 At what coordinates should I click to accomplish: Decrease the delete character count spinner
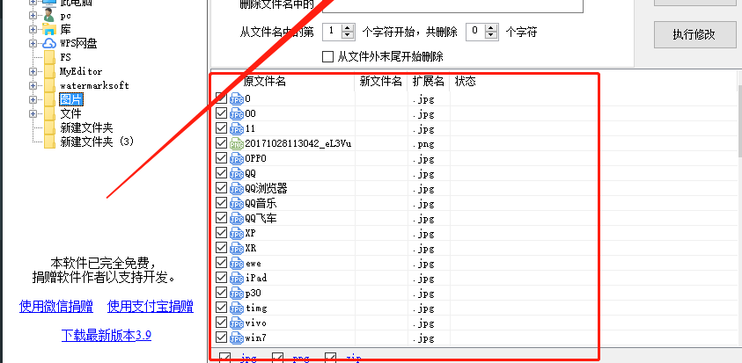click(x=492, y=36)
